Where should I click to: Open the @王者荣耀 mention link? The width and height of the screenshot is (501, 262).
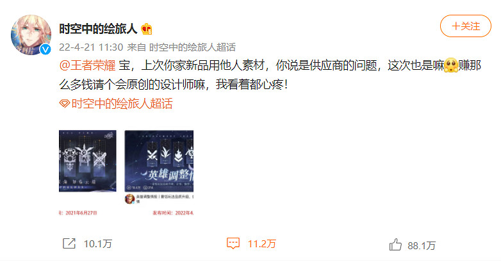[x=87, y=65]
